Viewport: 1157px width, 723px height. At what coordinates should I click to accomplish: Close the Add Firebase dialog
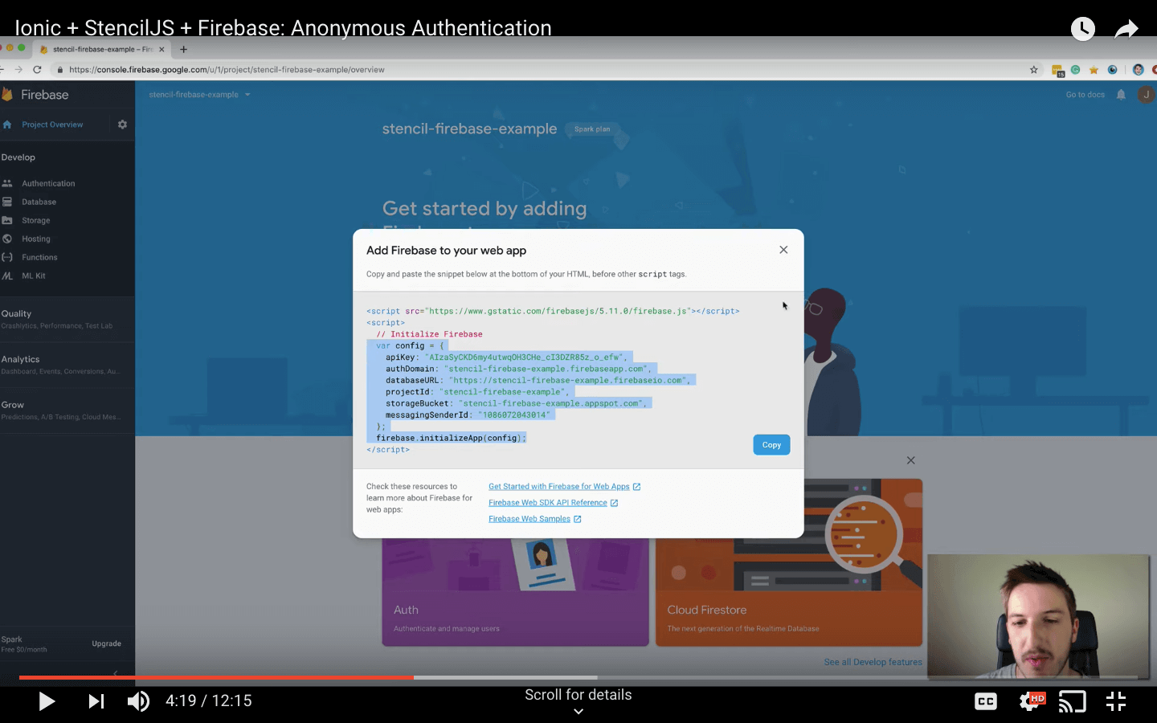(783, 250)
